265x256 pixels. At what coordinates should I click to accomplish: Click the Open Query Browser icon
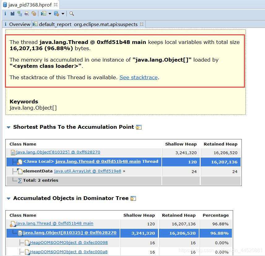[x=57, y=14]
